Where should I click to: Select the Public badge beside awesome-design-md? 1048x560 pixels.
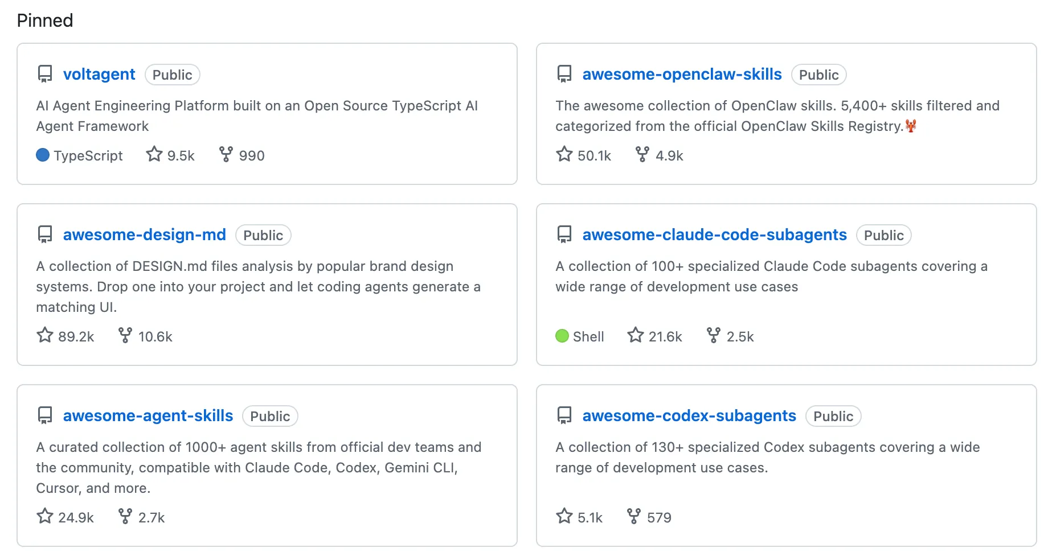point(263,236)
